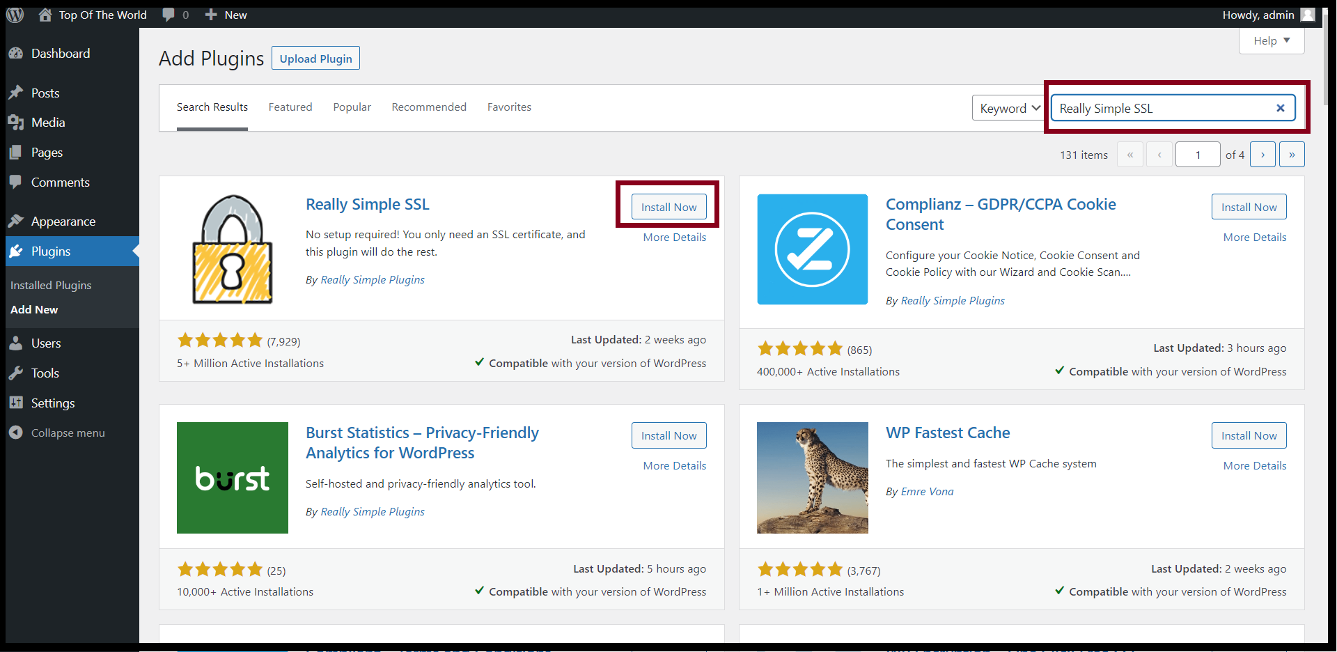Viewport: 1337px width, 652px height.
Task: Click the Users icon in sidebar
Action: (x=16, y=343)
